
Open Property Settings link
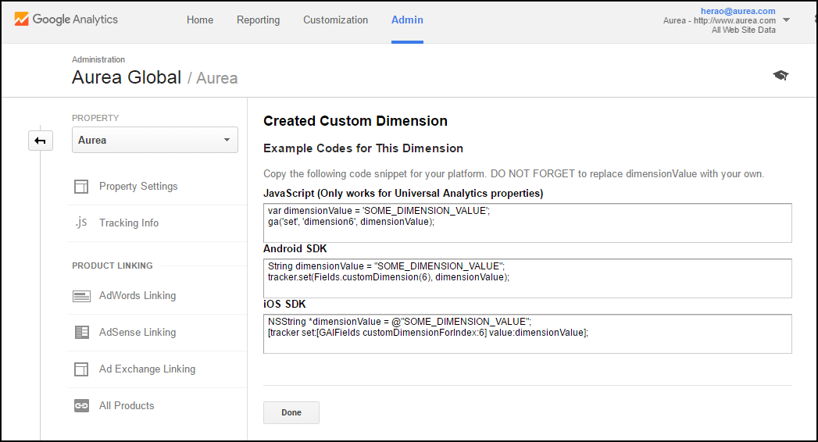click(x=138, y=187)
